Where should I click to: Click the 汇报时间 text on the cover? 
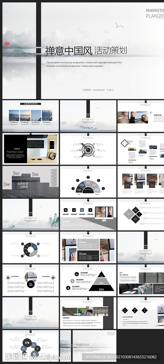[93, 90]
